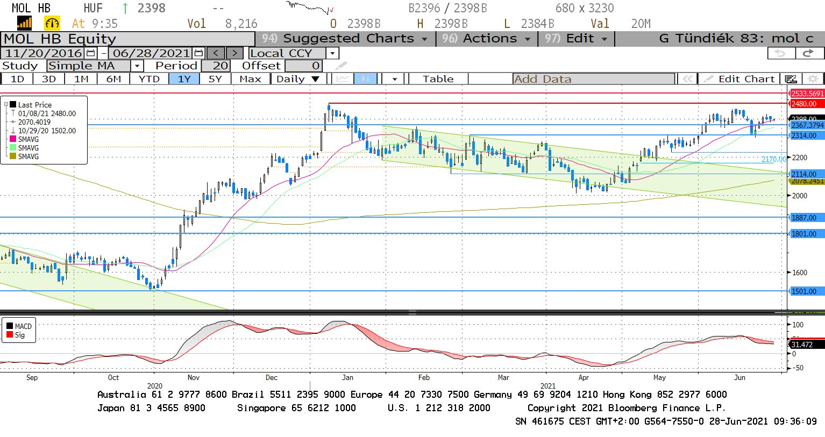Click the olive SMAVG color swatch
Image resolution: width=825 pixels, height=437 pixels.
click(13, 156)
